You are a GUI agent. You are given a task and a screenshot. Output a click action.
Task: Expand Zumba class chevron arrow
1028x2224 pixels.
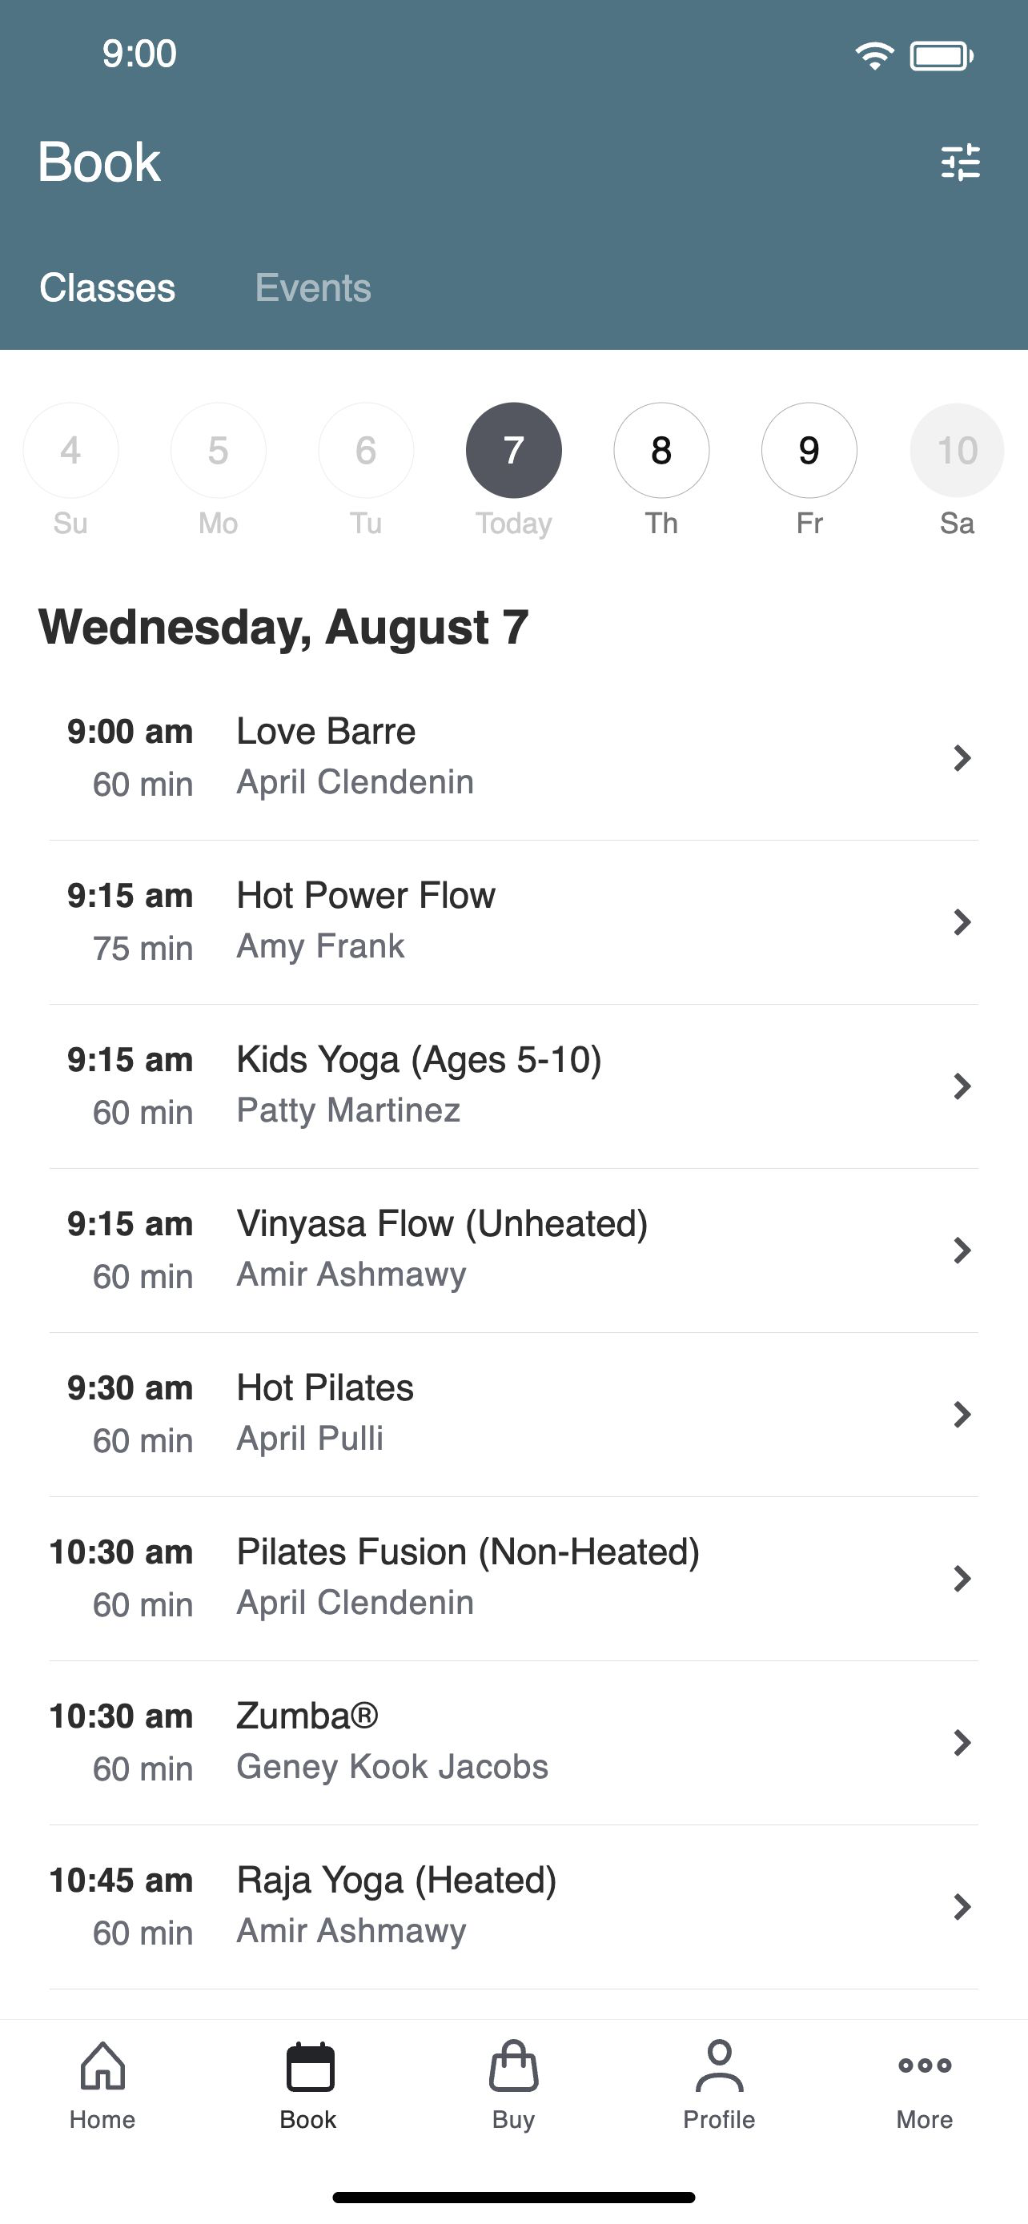pyautogui.click(x=962, y=1742)
